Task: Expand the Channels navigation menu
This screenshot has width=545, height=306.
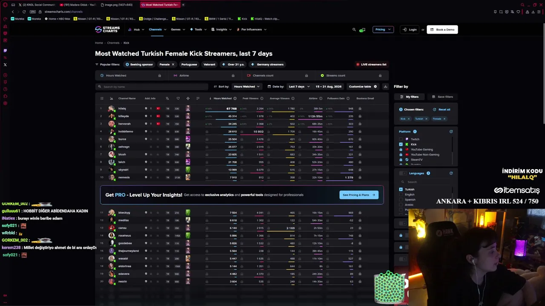Action: tap(158, 30)
